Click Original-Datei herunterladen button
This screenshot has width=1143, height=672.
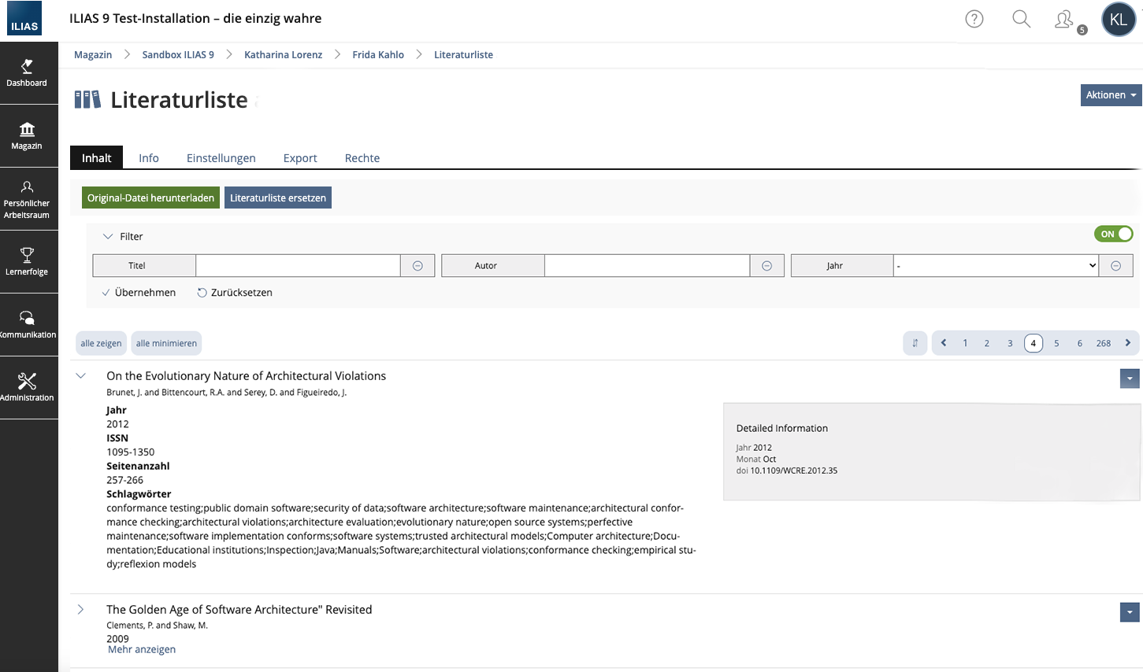coord(150,198)
